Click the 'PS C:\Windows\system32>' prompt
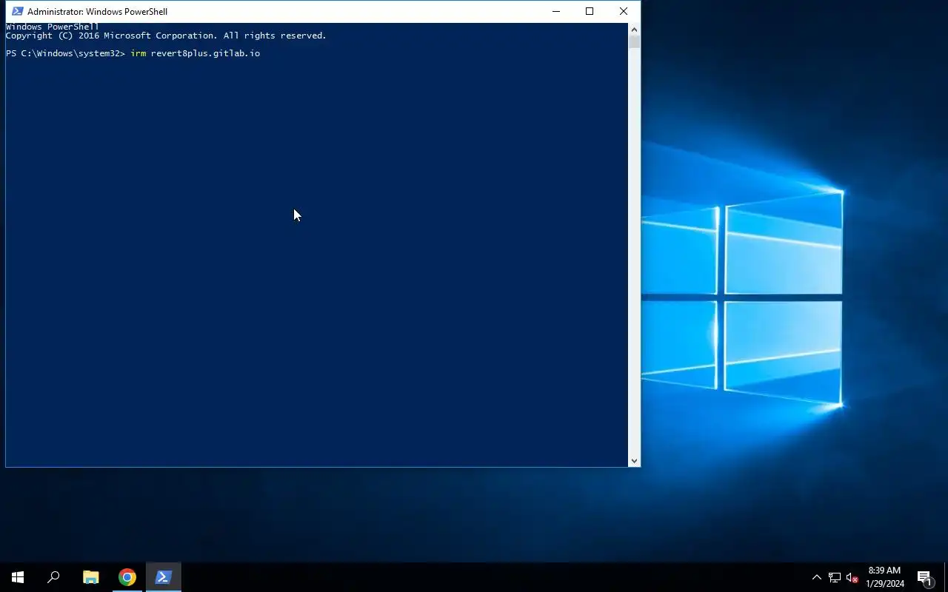 click(x=65, y=53)
